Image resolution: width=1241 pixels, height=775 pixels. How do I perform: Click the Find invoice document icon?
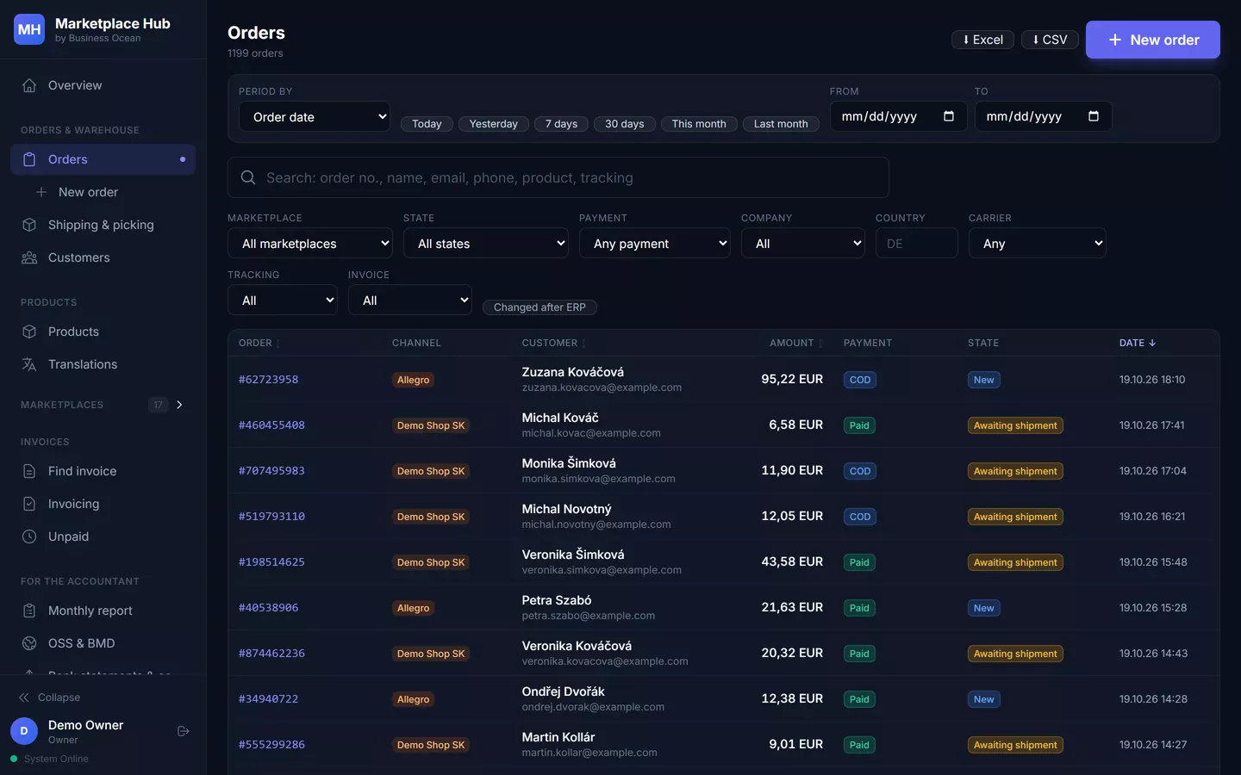pos(29,471)
